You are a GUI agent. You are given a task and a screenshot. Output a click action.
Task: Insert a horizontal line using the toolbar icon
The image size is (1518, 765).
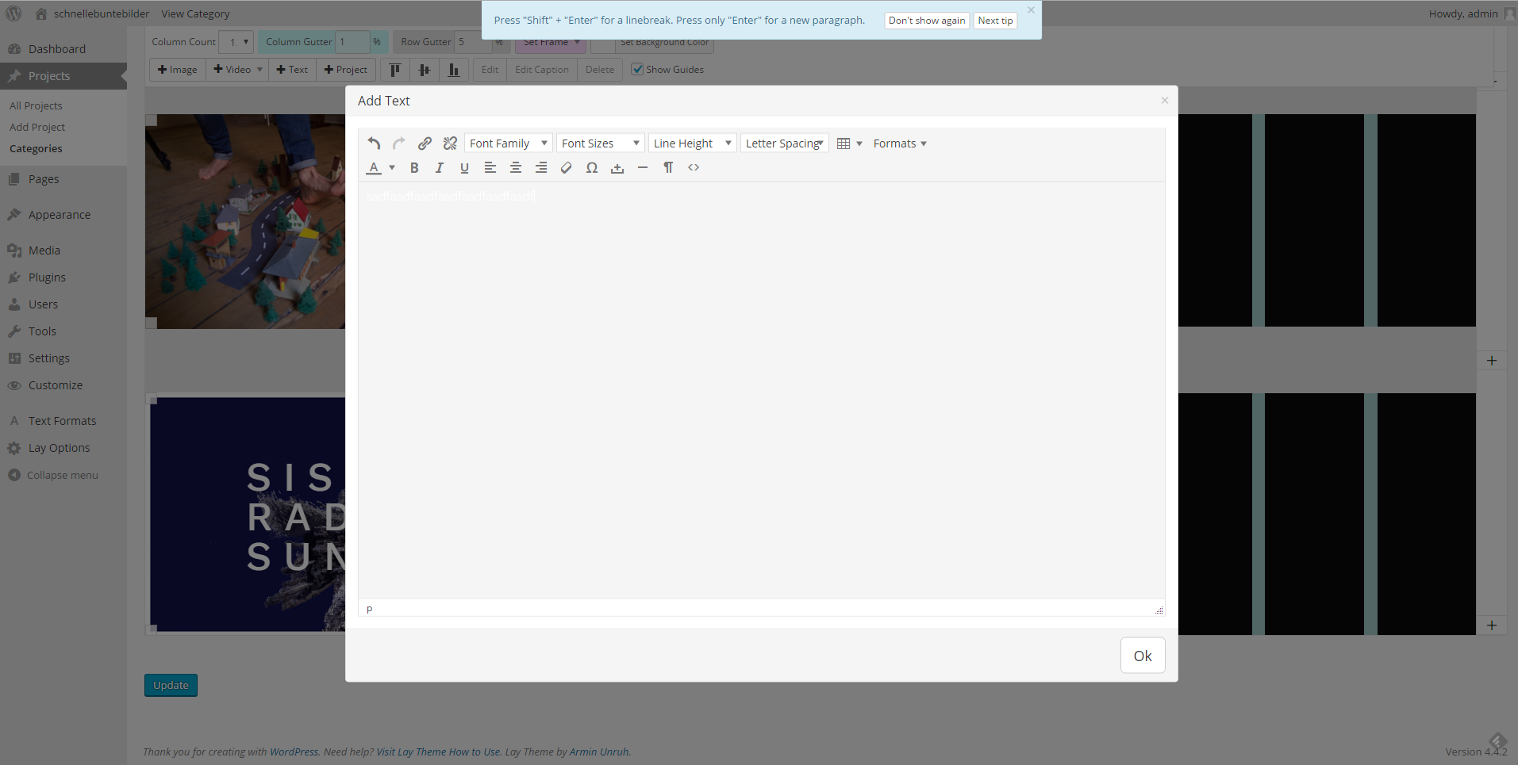643,167
